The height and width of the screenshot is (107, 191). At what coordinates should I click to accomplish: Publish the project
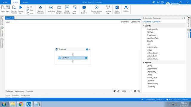point(126,9)
